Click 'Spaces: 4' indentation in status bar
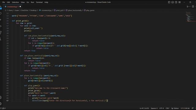 click(154, 108)
